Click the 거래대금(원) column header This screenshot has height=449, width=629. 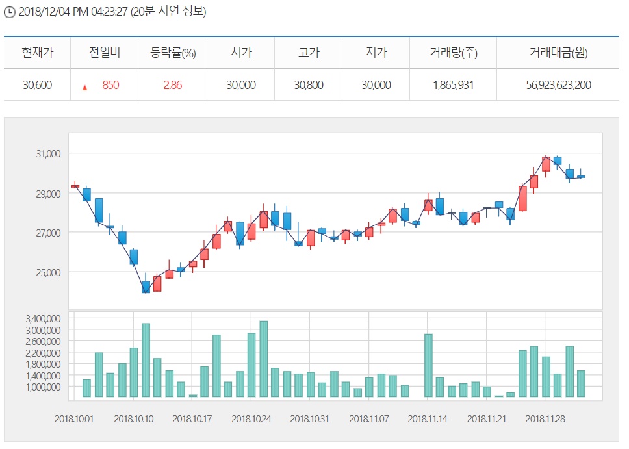tap(558, 53)
